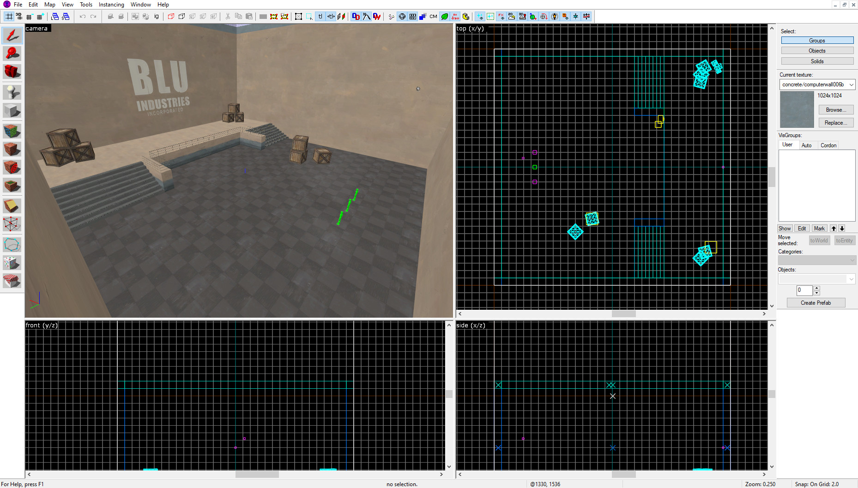The image size is (858, 488).
Task: Toggle the Cordon state hazard-stripe icon
Action: (x=274, y=17)
